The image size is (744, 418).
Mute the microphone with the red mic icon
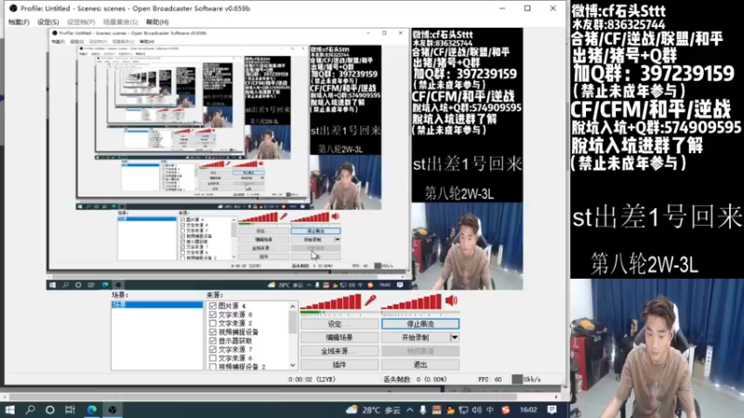[370, 300]
